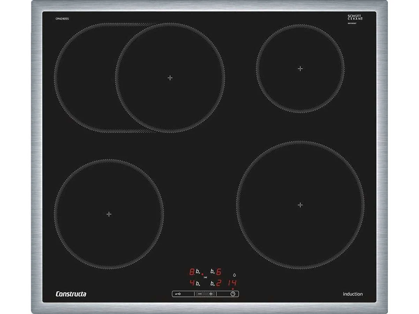Screen dimensions: 419x314
Task: Tap the boost 'b' next to level 6
Action: 212,271
